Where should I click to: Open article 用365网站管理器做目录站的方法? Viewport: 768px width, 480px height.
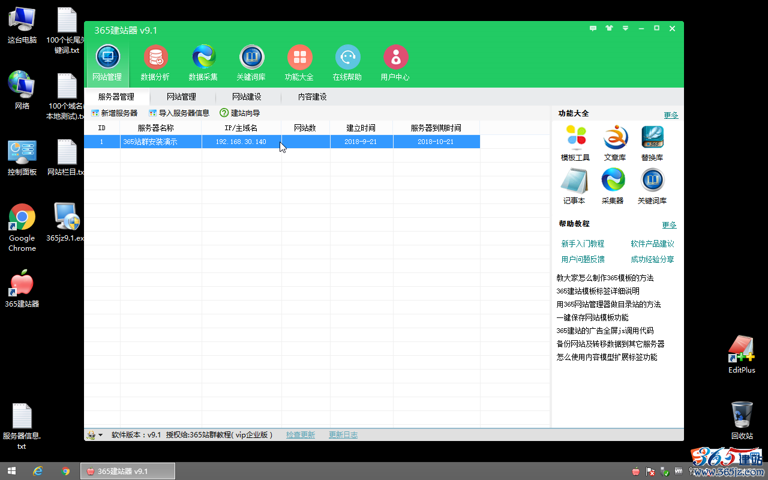click(x=608, y=304)
